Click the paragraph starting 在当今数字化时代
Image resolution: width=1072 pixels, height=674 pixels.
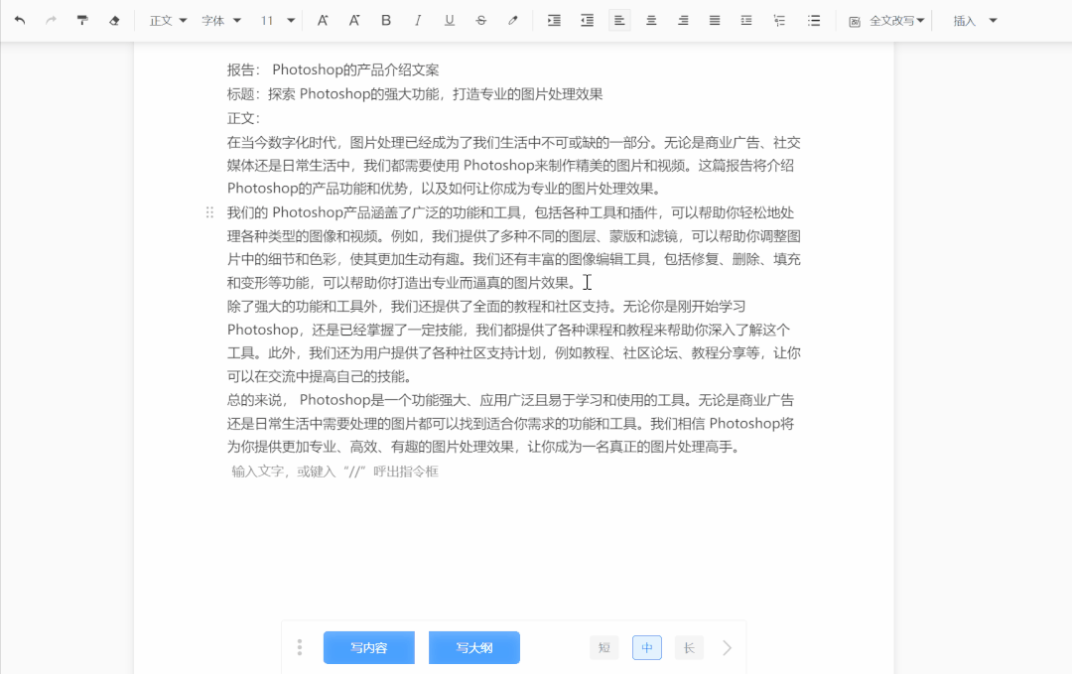[x=513, y=166]
